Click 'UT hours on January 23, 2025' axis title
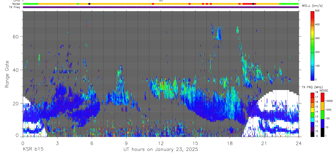Screen dimensions: 336x155 (161, 150)
